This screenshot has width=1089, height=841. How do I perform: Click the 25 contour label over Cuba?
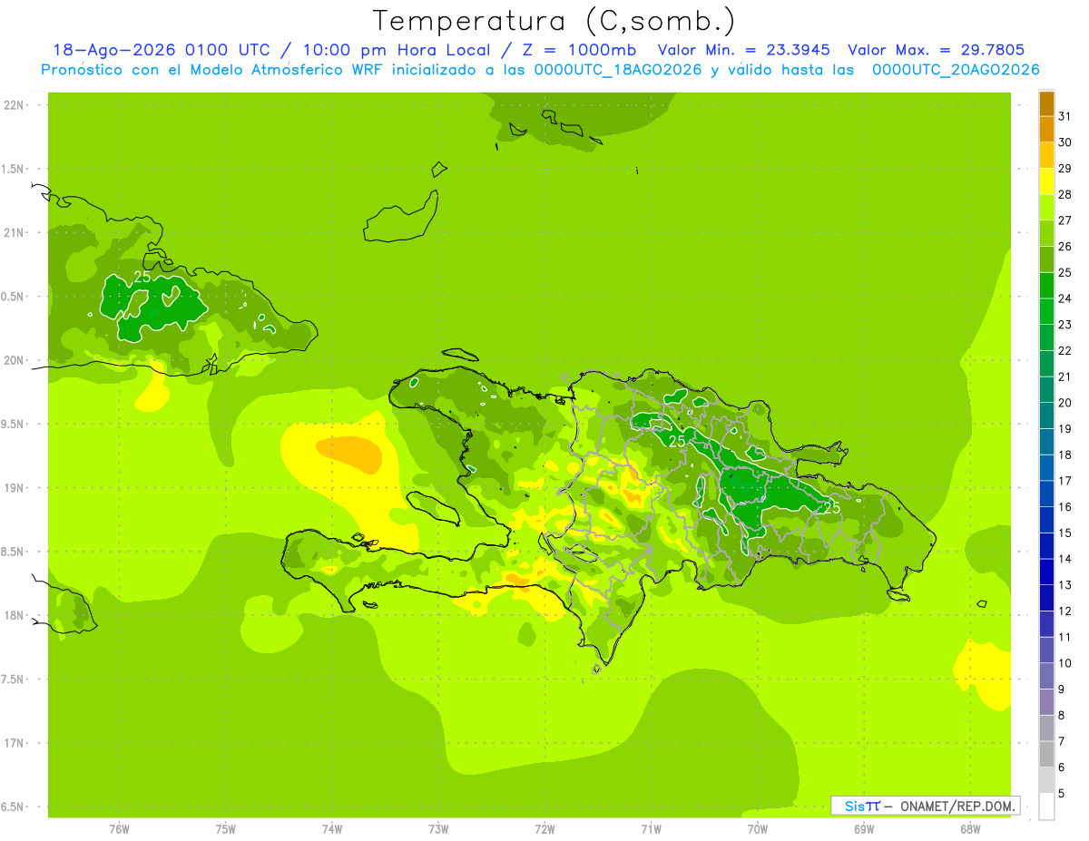tap(142, 277)
